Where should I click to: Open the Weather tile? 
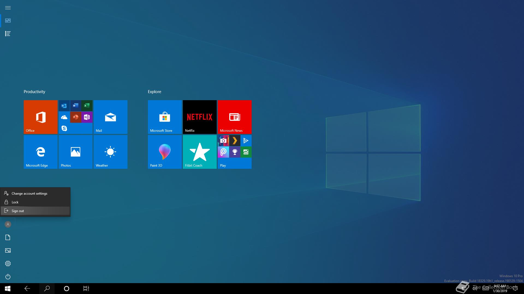(111, 152)
